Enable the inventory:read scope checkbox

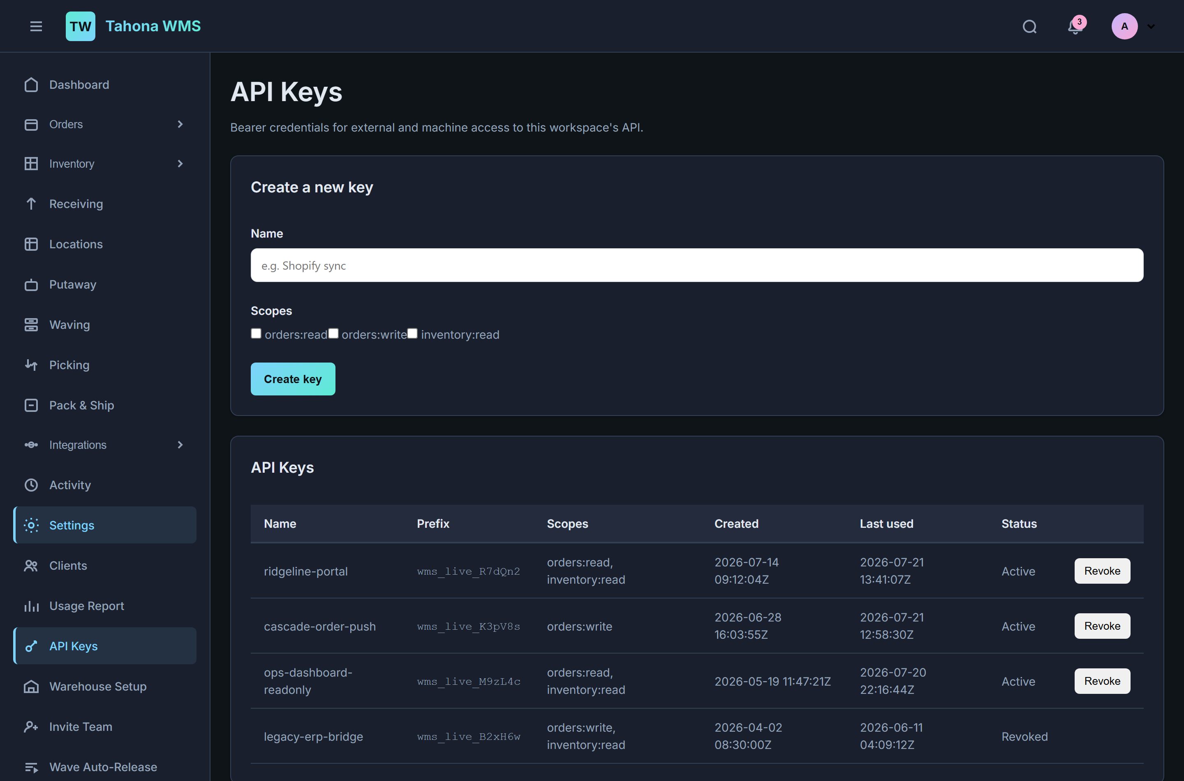412,334
